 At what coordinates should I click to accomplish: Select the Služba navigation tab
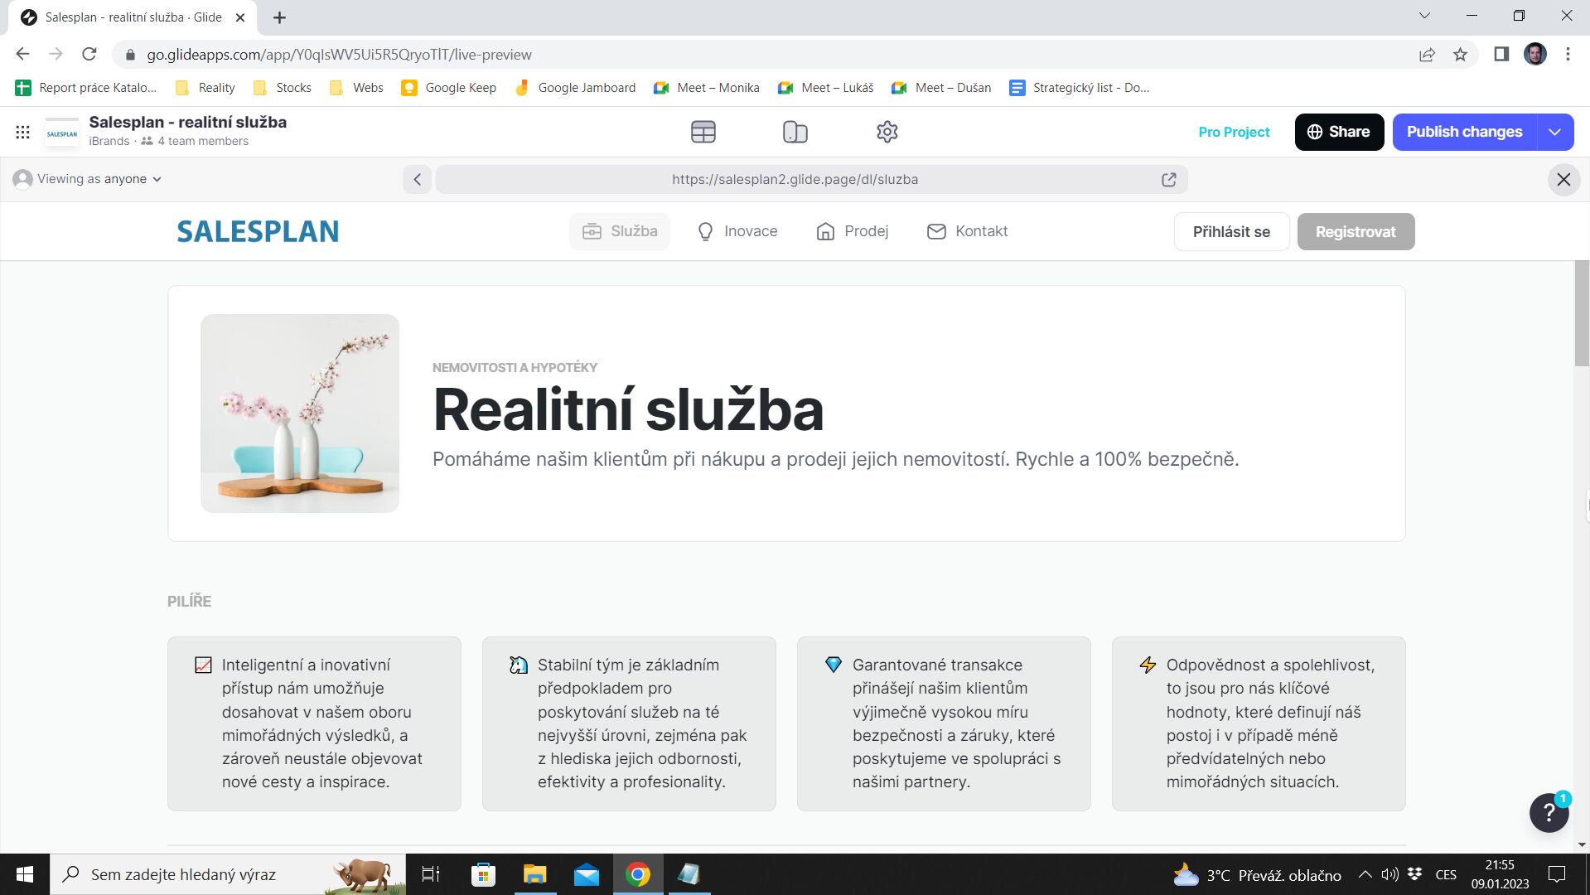620,231
